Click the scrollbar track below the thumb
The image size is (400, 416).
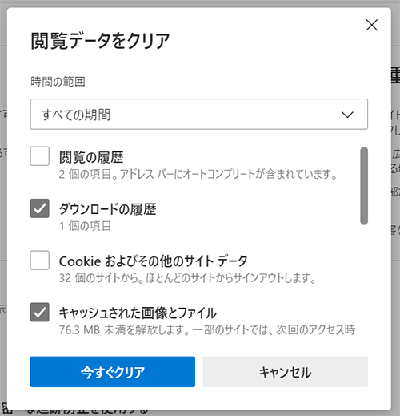click(x=364, y=281)
